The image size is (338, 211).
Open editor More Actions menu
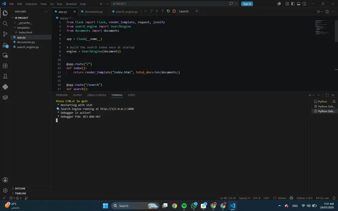(x=333, y=11)
